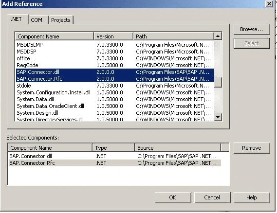Click the scroll down arrow in component list
Viewport: 277px width, 213px height.
[218, 117]
